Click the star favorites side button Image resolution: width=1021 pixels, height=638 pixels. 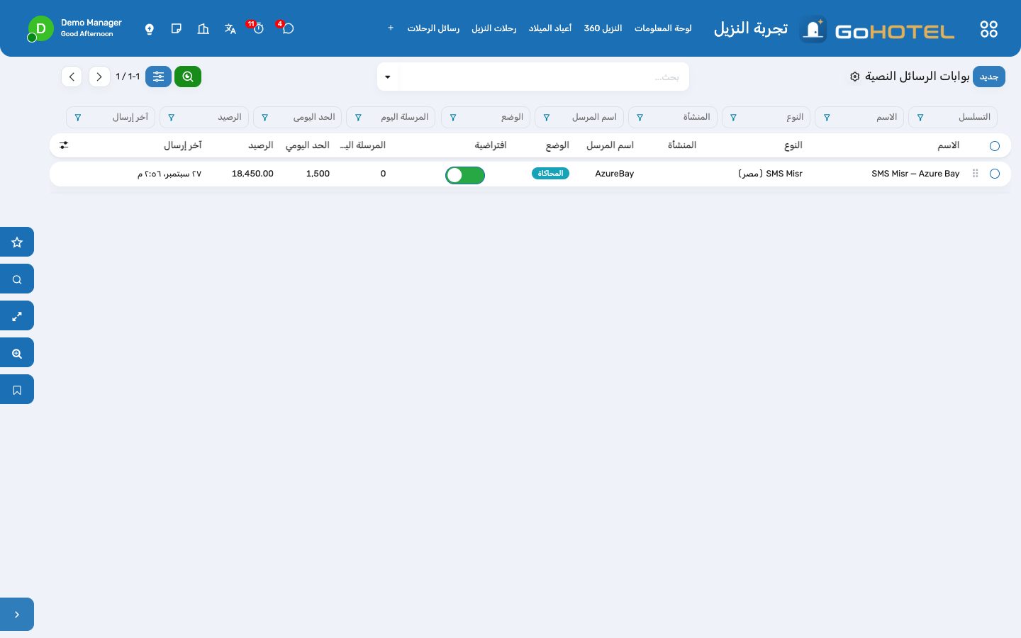click(x=17, y=242)
